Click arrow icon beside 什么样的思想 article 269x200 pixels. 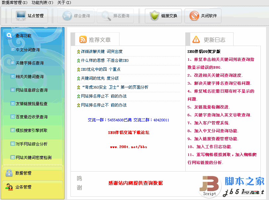(x=78, y=60)
